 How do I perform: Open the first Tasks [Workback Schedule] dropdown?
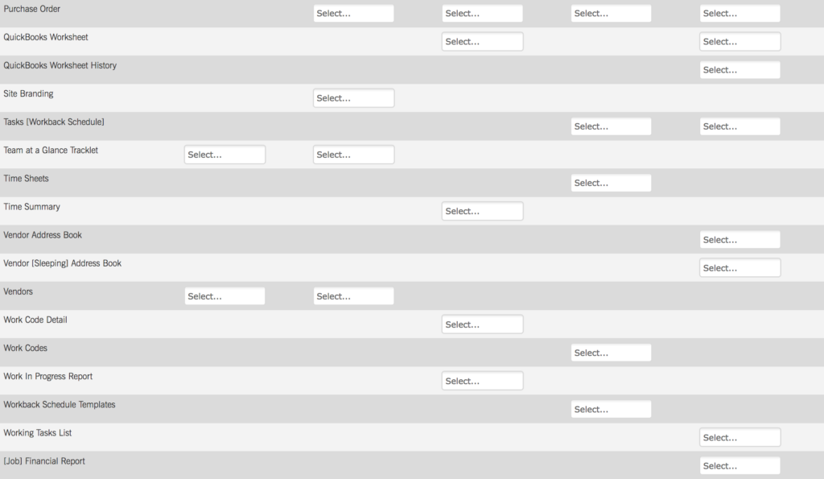click(611, 126)
